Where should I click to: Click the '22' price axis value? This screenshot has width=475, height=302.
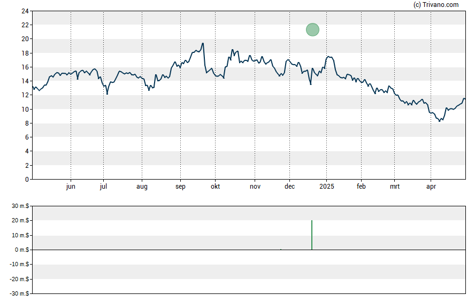[x=25, y=25]
